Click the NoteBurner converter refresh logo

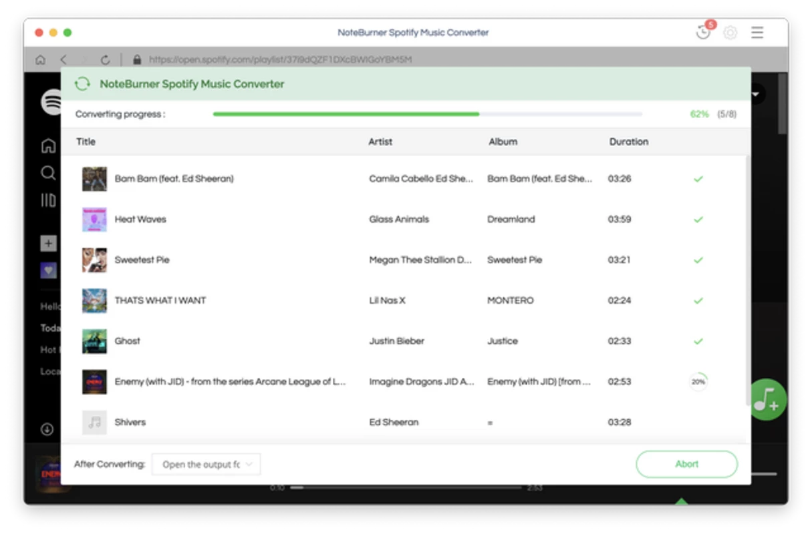(x=82, y=84)
